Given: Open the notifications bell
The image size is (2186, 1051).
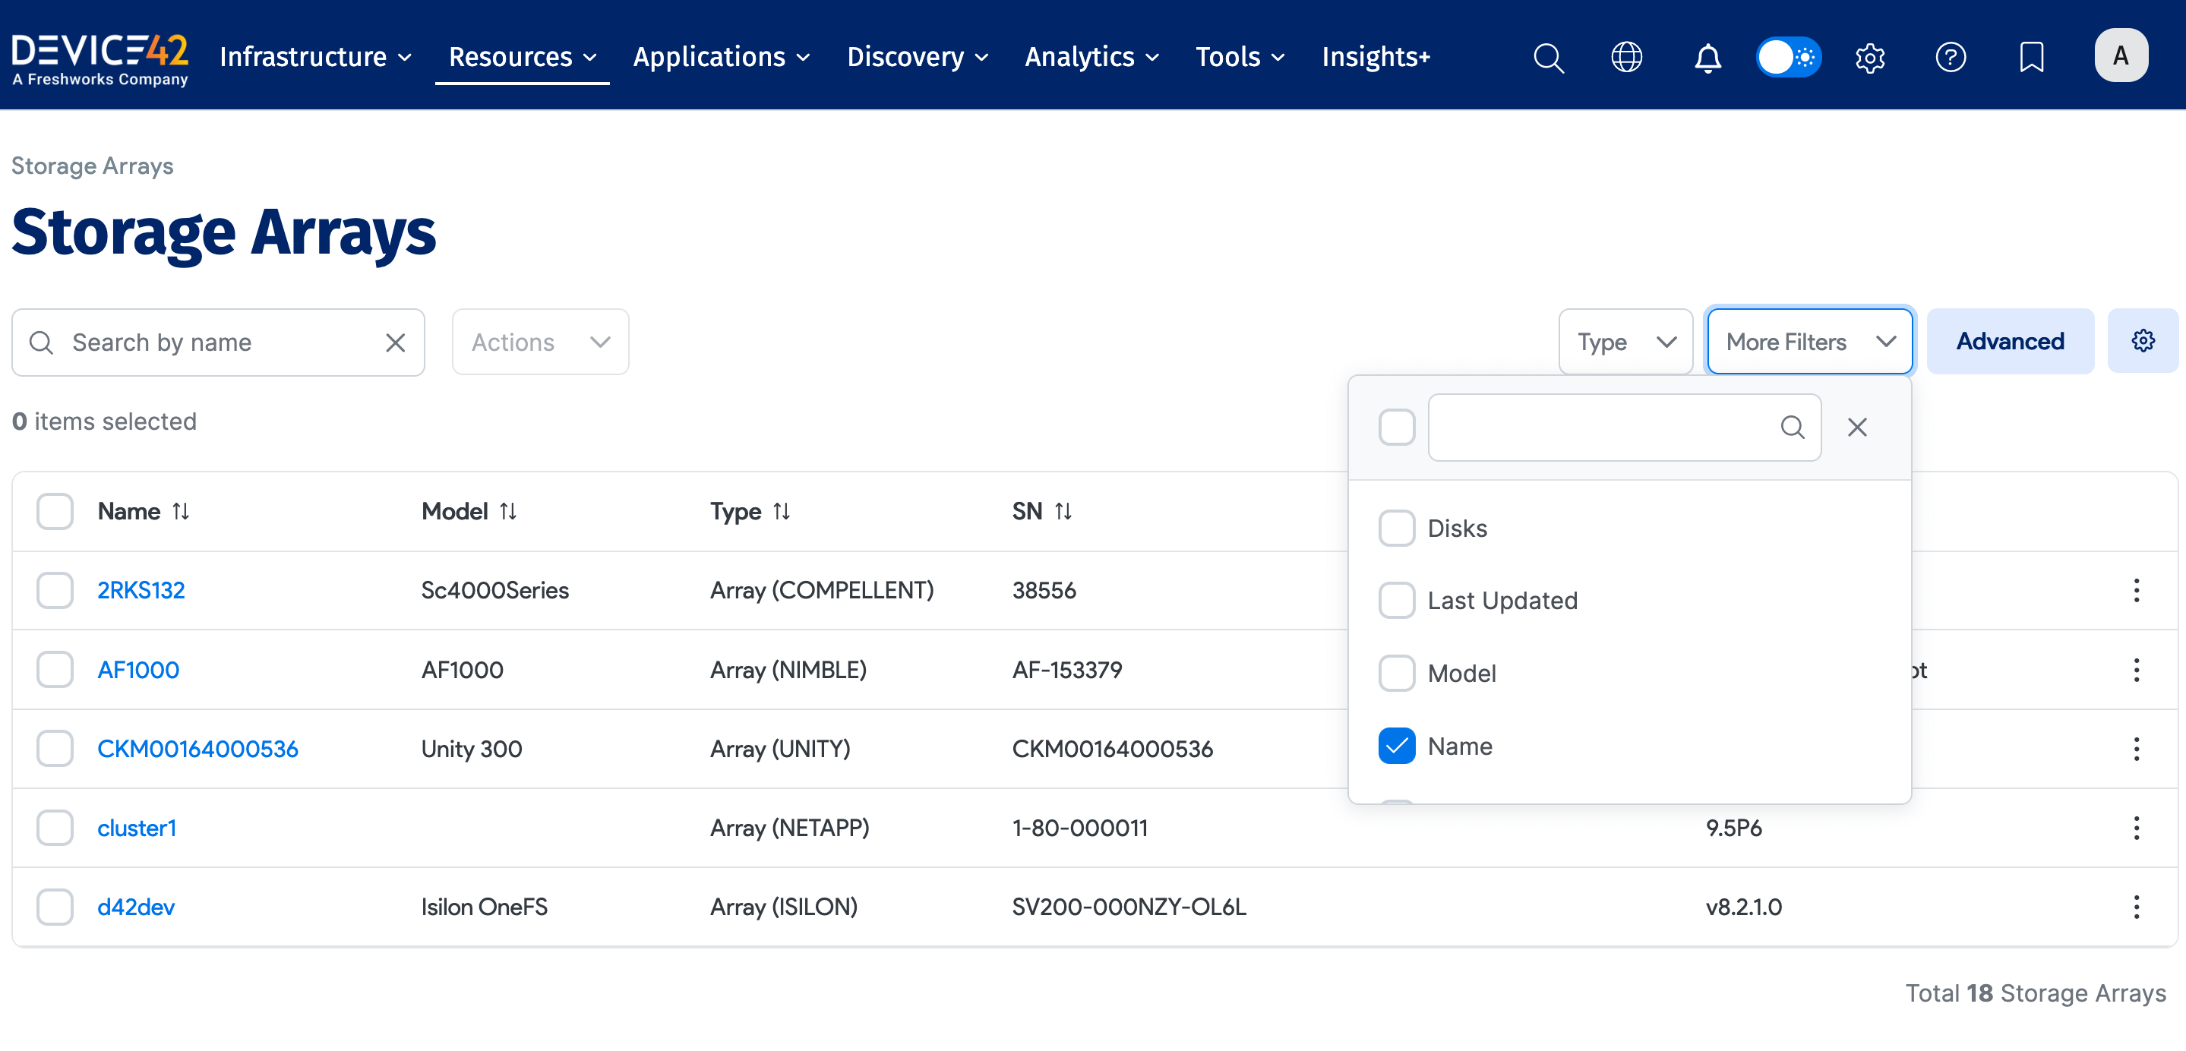Looking at the screenshot, I should tap(1707, 58).
